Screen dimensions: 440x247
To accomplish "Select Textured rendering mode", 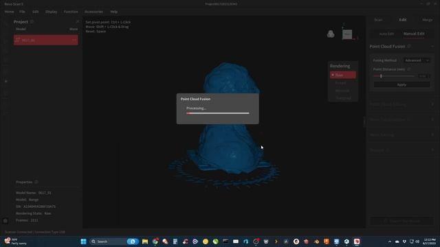I will (x=343, y=98).
